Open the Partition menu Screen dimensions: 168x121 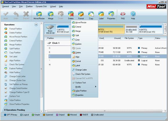[x=29, y=6]
